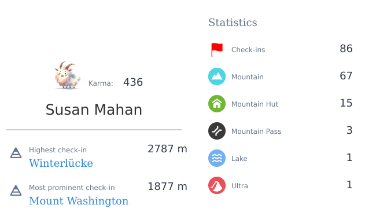Click the green Mountain Hut house icon

click(x=217, y=104)
